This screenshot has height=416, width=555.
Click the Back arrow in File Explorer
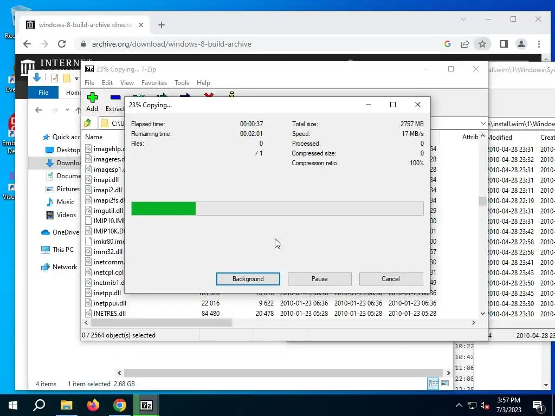pos(38,110)
